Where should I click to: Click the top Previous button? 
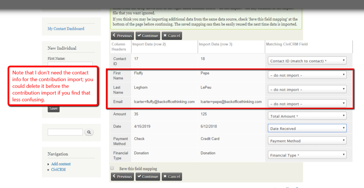pos(122,36)
